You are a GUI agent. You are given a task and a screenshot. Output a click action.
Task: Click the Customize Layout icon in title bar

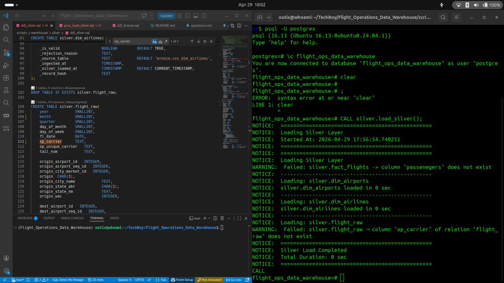tap(179, 16)
